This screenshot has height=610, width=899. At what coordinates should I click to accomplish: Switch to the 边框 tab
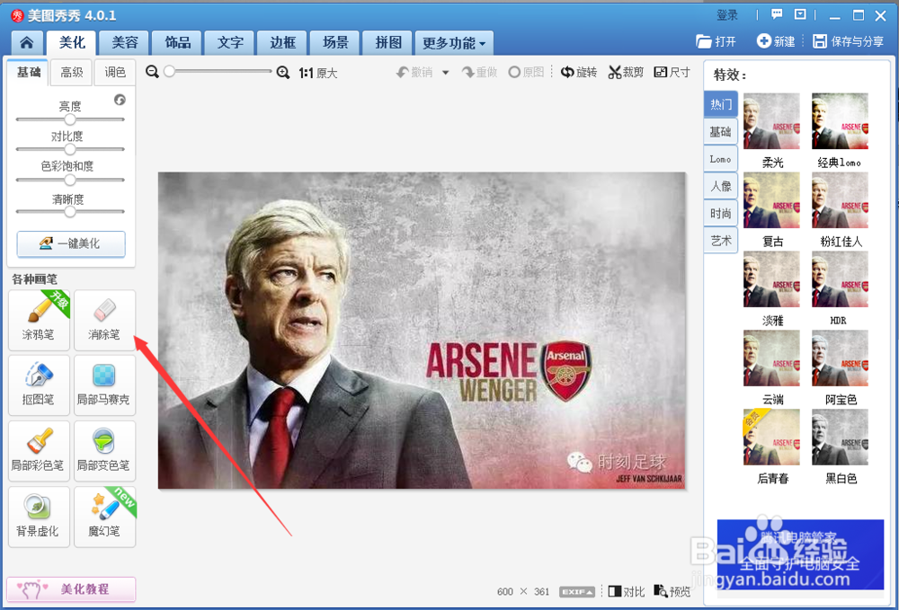(282, 43)
